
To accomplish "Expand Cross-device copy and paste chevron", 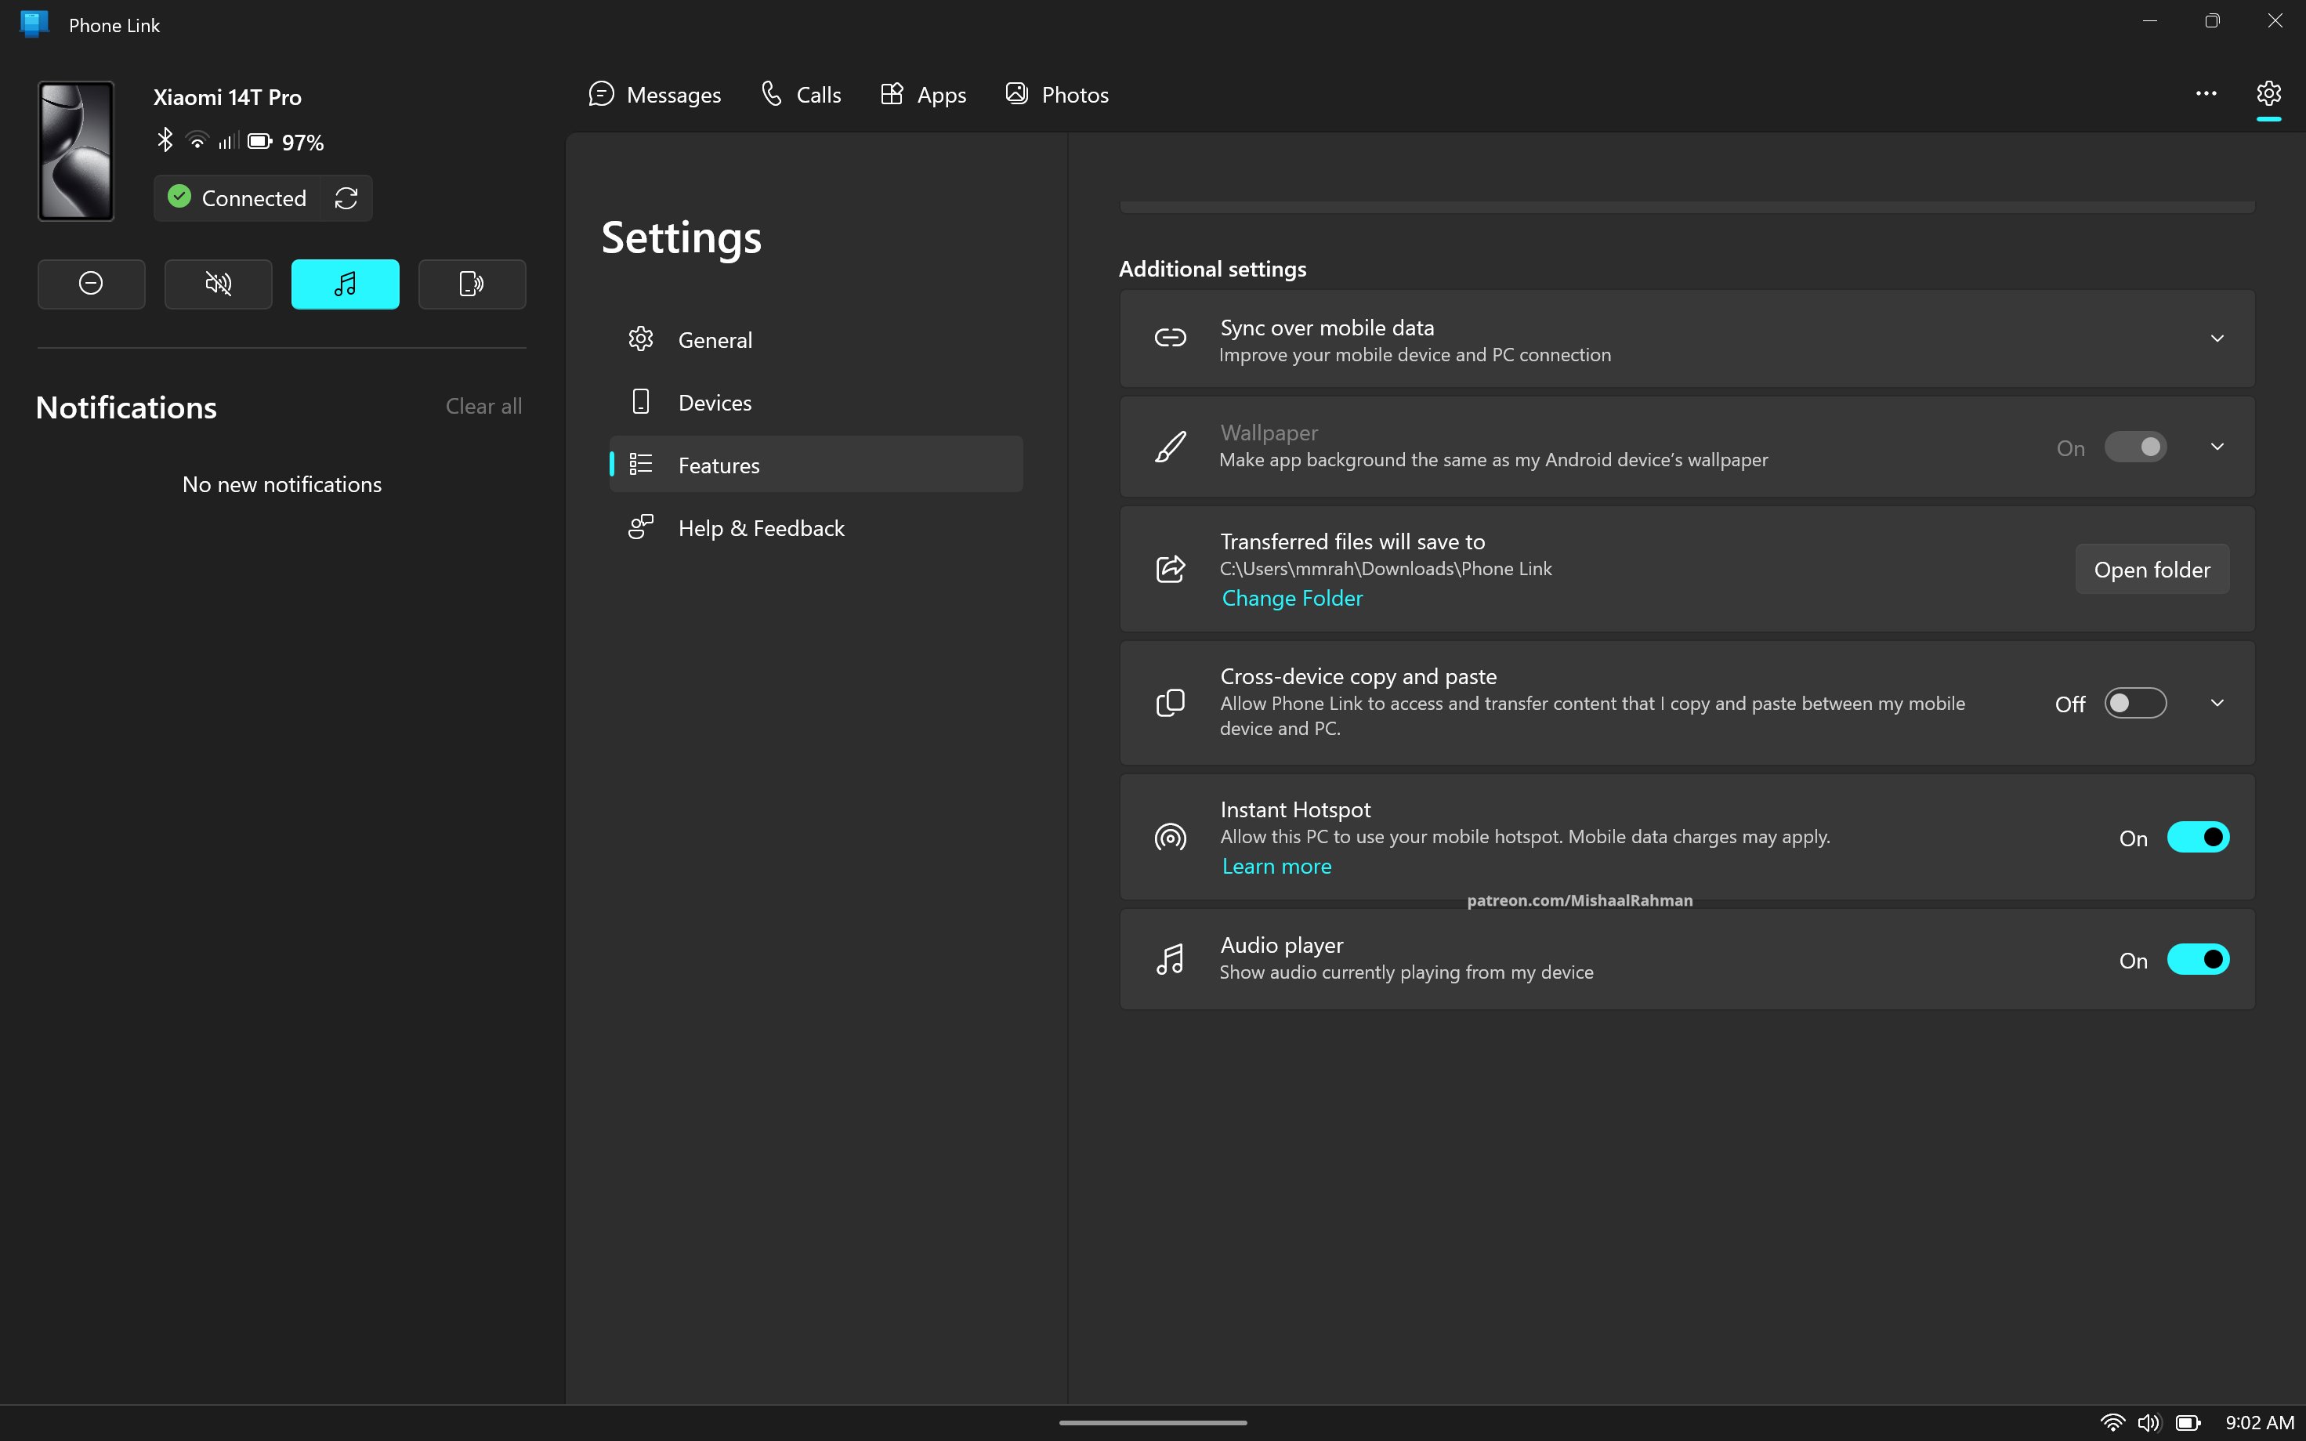I will coord(2217,704).
